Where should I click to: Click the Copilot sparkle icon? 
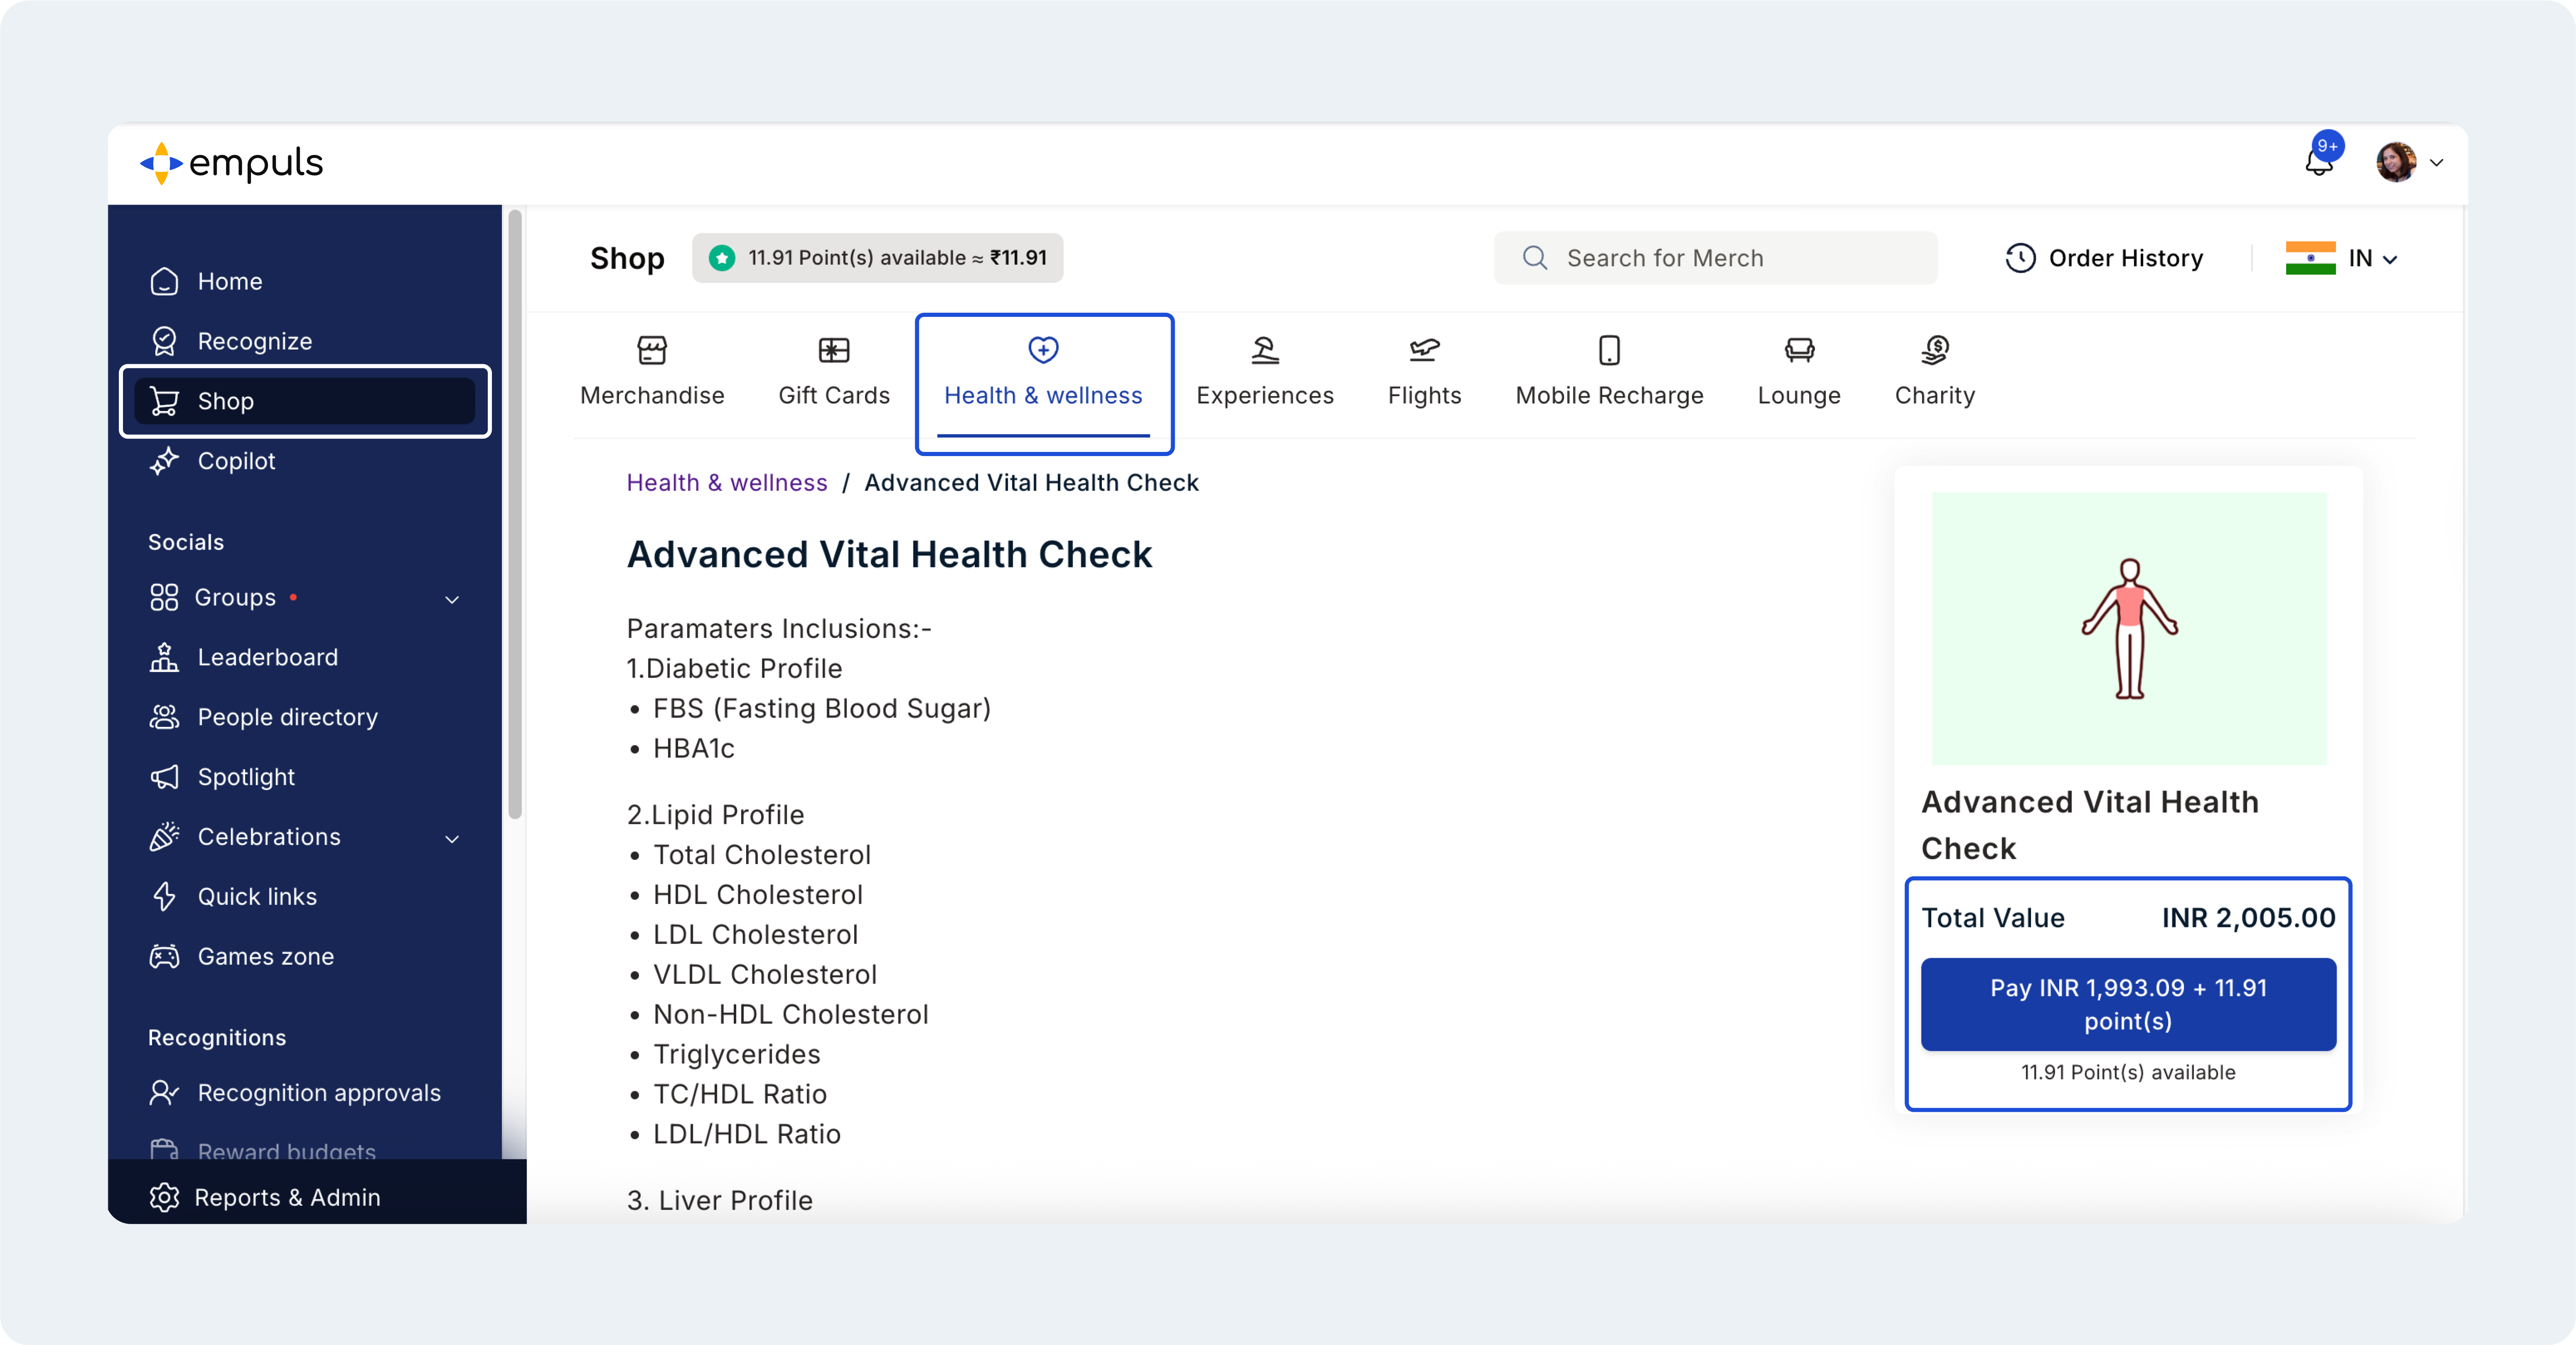click(x=164, y=461)
